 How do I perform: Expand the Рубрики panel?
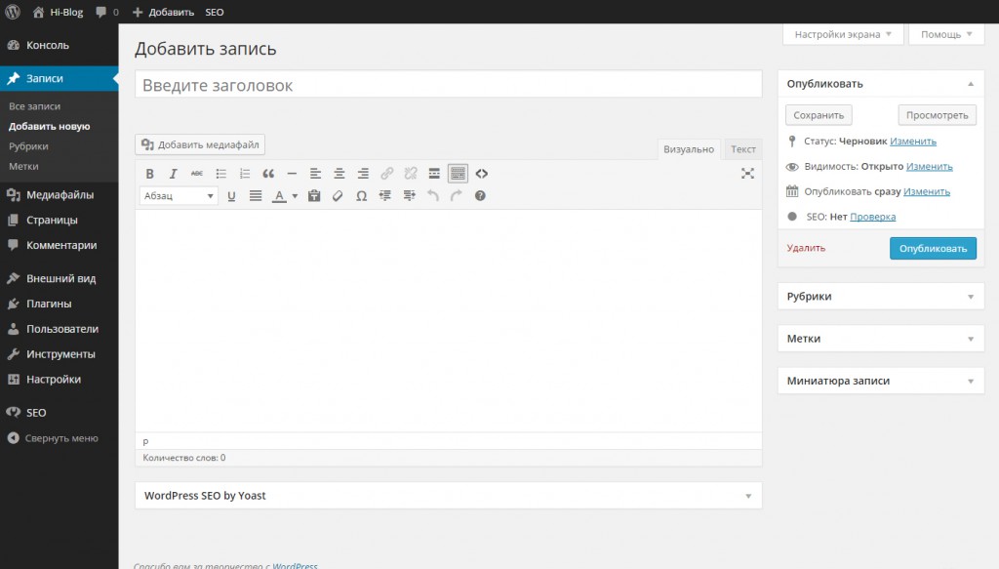[x=881, y=297]
